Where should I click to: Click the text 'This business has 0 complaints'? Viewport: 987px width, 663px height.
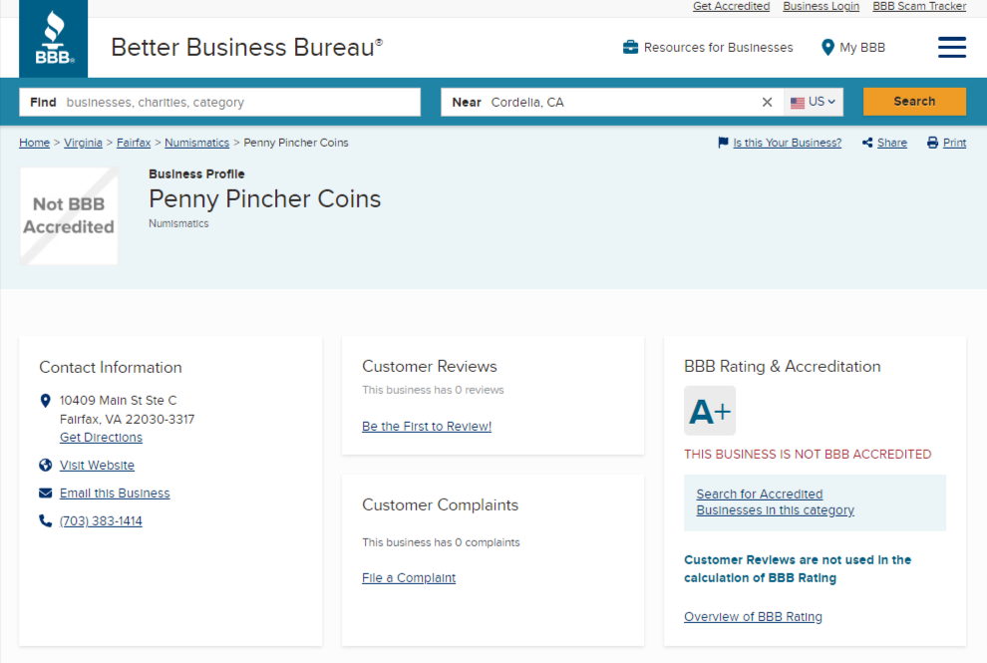[441, 542]
